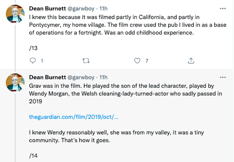Open Dean Burnett's profile from the /13 tweet

(x=47, y=8)
